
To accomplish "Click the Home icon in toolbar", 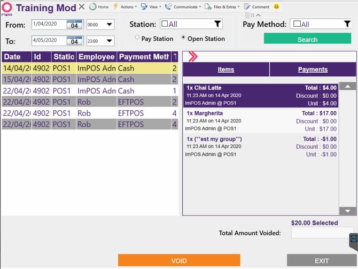I will (92, 6).
